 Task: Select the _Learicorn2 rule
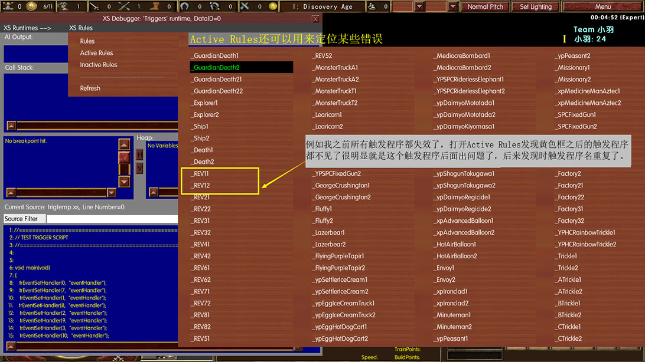(328, 126)
